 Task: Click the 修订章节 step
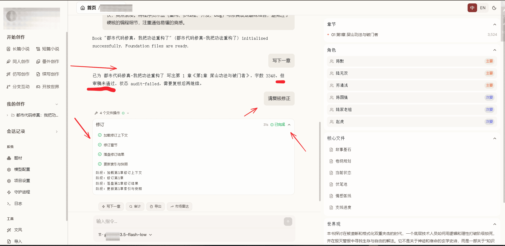click(108, 145)
